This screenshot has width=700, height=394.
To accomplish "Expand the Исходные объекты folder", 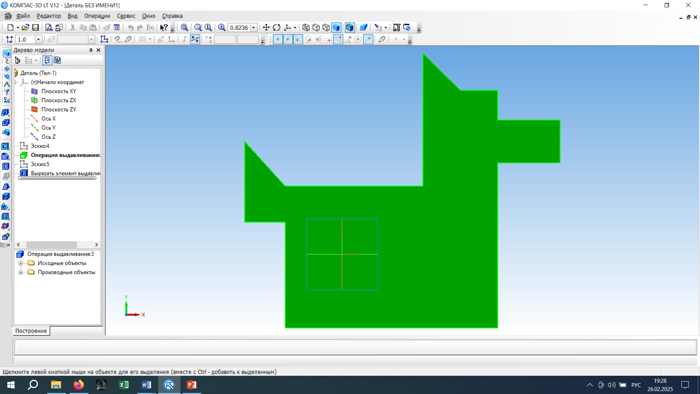I will coord(21,263).
